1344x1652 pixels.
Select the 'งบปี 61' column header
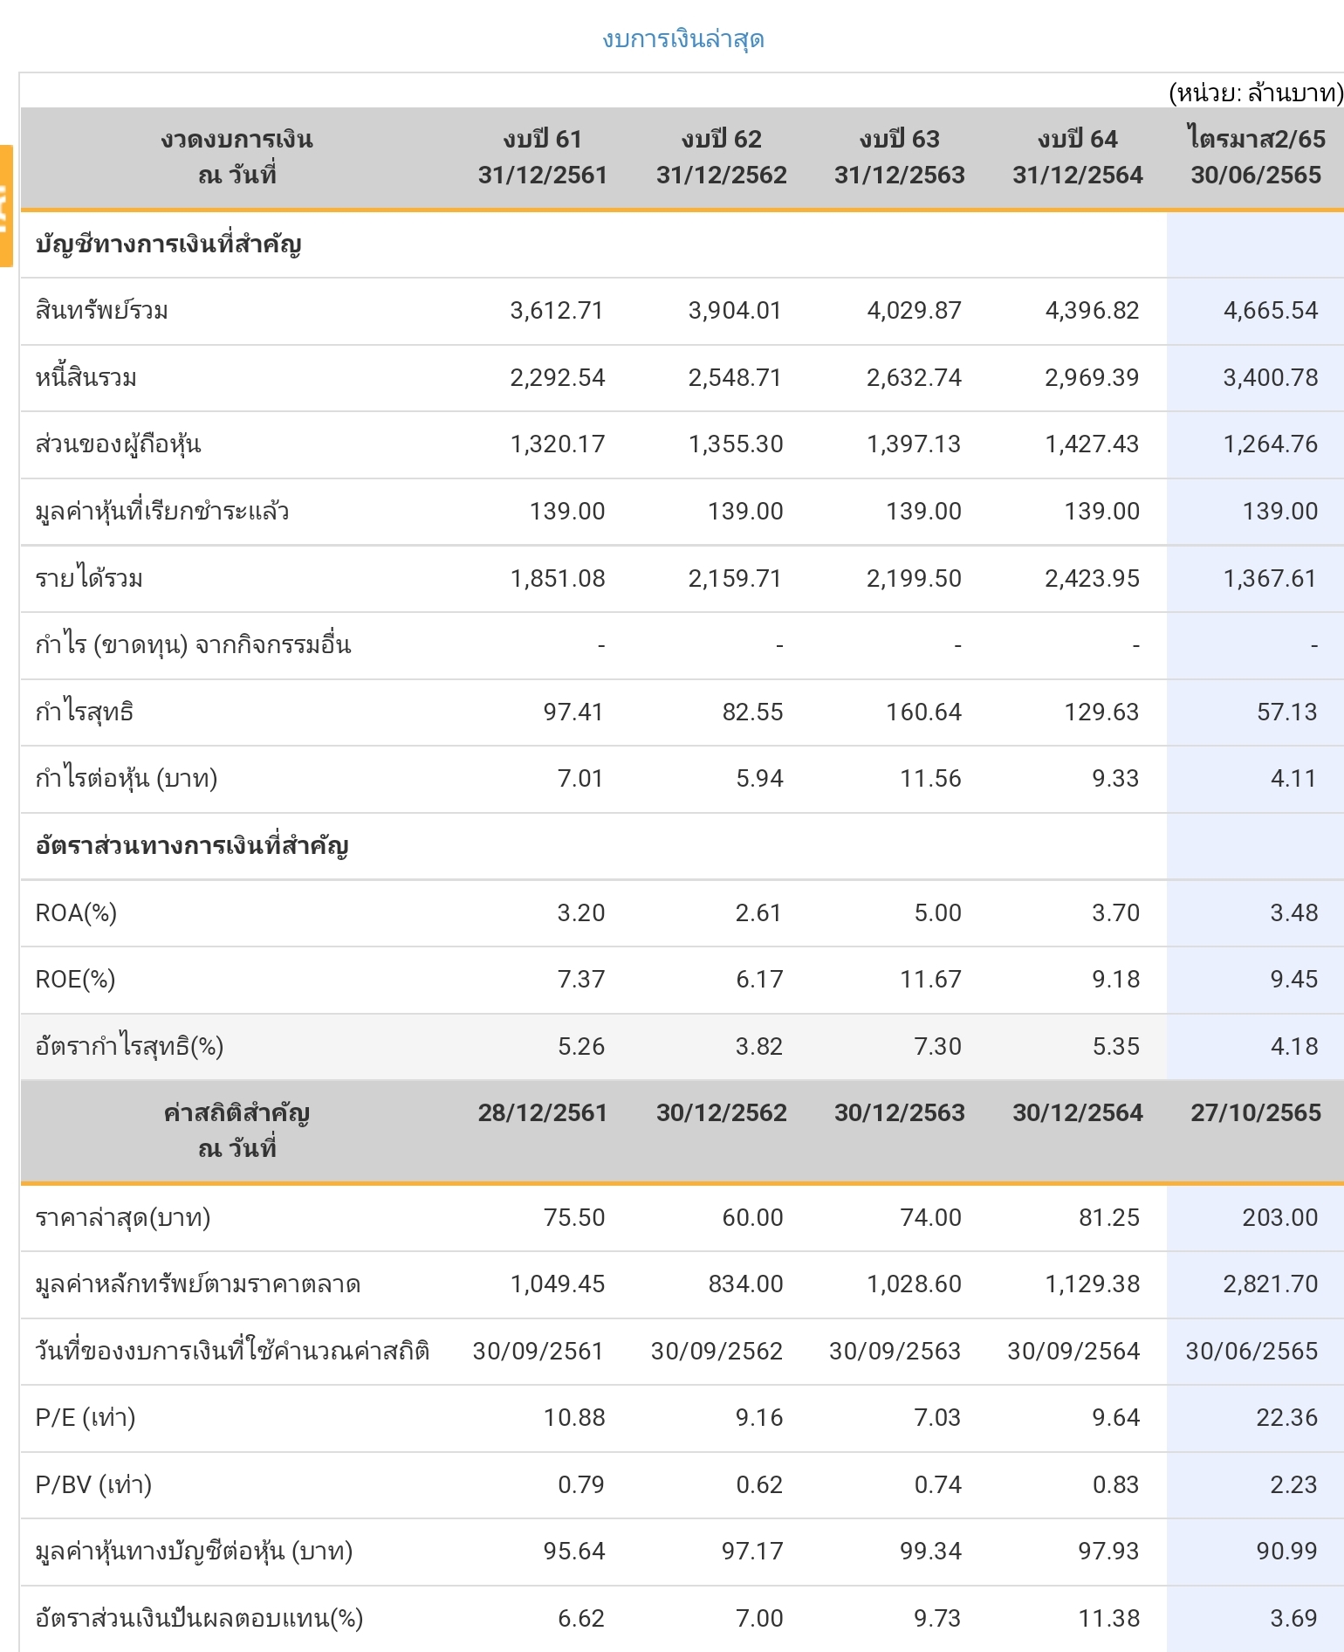pos(542,157)
